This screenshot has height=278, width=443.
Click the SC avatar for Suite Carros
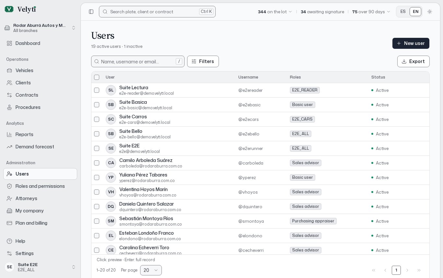coord(111,119)
